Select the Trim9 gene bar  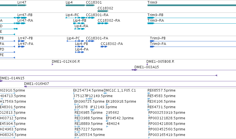[x=192, y=6]
